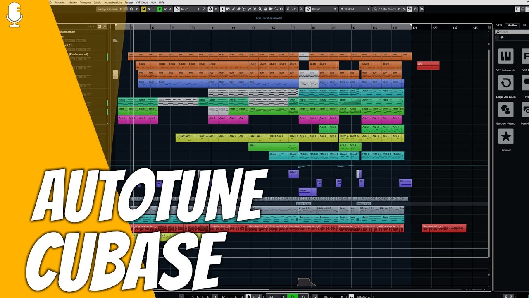Select the Zoom magnifier tool
This screenshot has height=298, width=529.
tap(260, 9)
